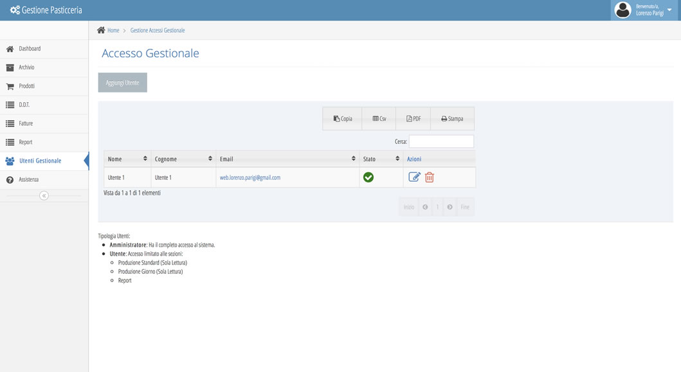Collapse the sidebar with the double-chevron icon
Image resolution: width=681 pixels, height=372 pixels.
[x=44, y=195]
